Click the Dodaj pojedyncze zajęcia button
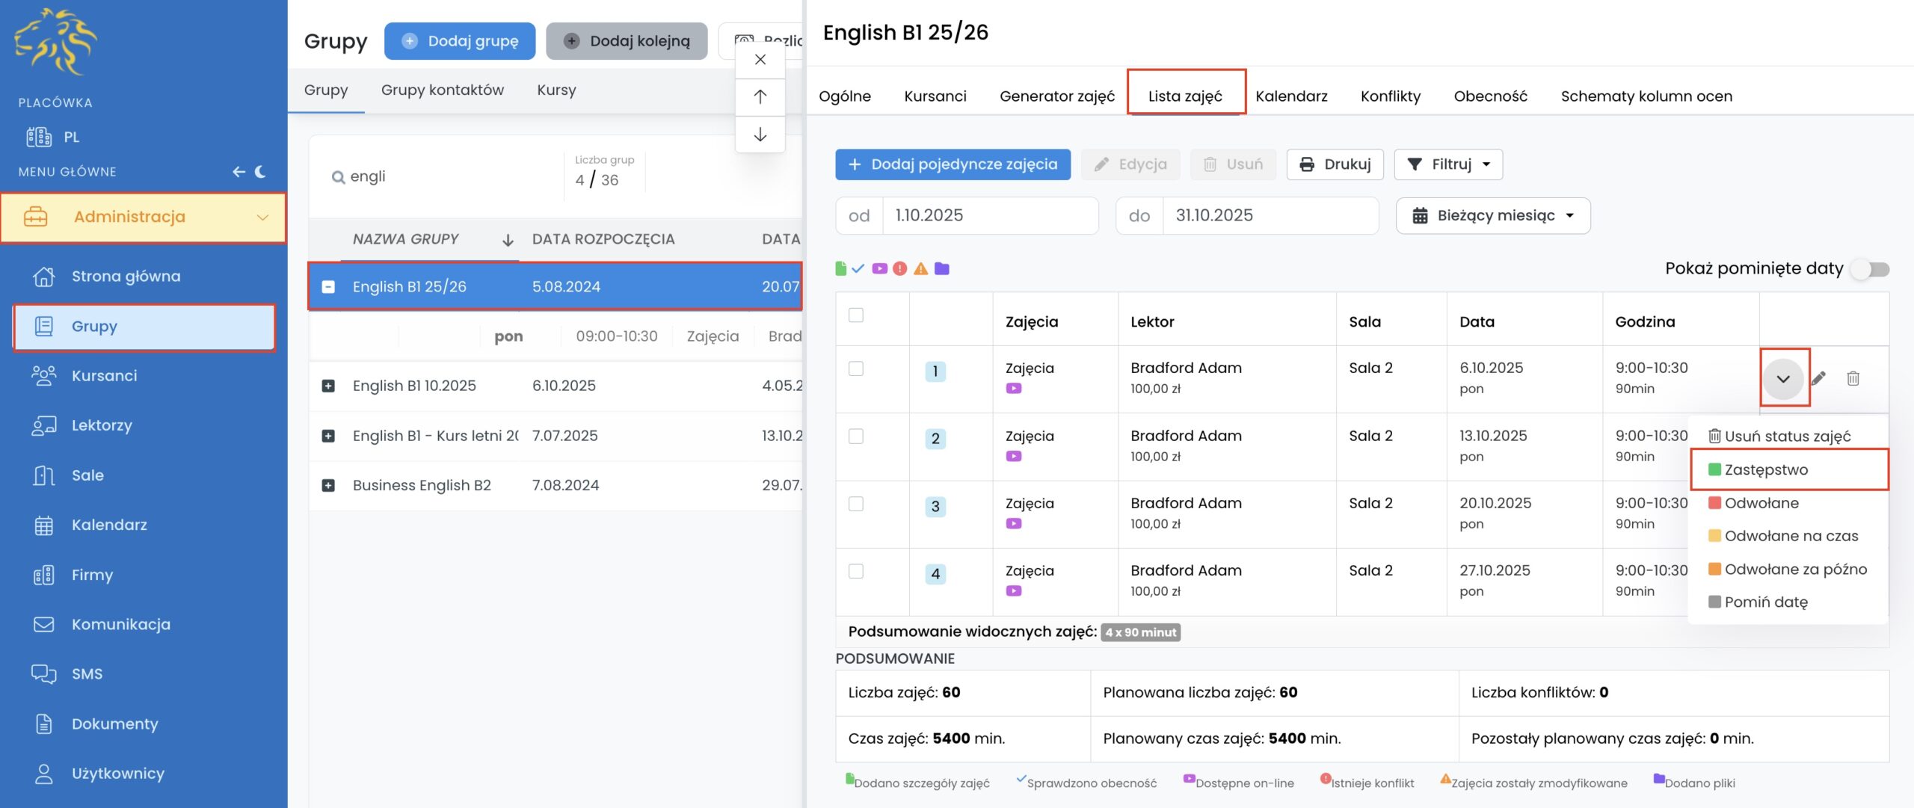This screenshot has height=808, width=1914. tap(953, 164)
